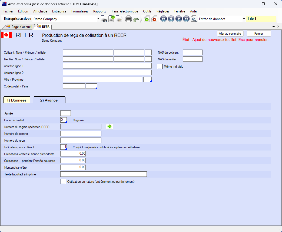This screenshot has height=232, width=282.
Task: Click the printer icon in toolbar
Action: pos(128,19)
